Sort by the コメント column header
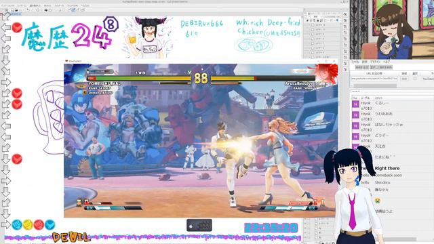434x244 pixels. [x=378, y=98]
